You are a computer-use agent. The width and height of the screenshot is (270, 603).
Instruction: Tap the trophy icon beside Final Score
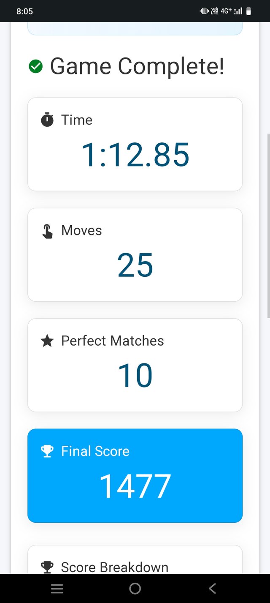pos(47,451)
